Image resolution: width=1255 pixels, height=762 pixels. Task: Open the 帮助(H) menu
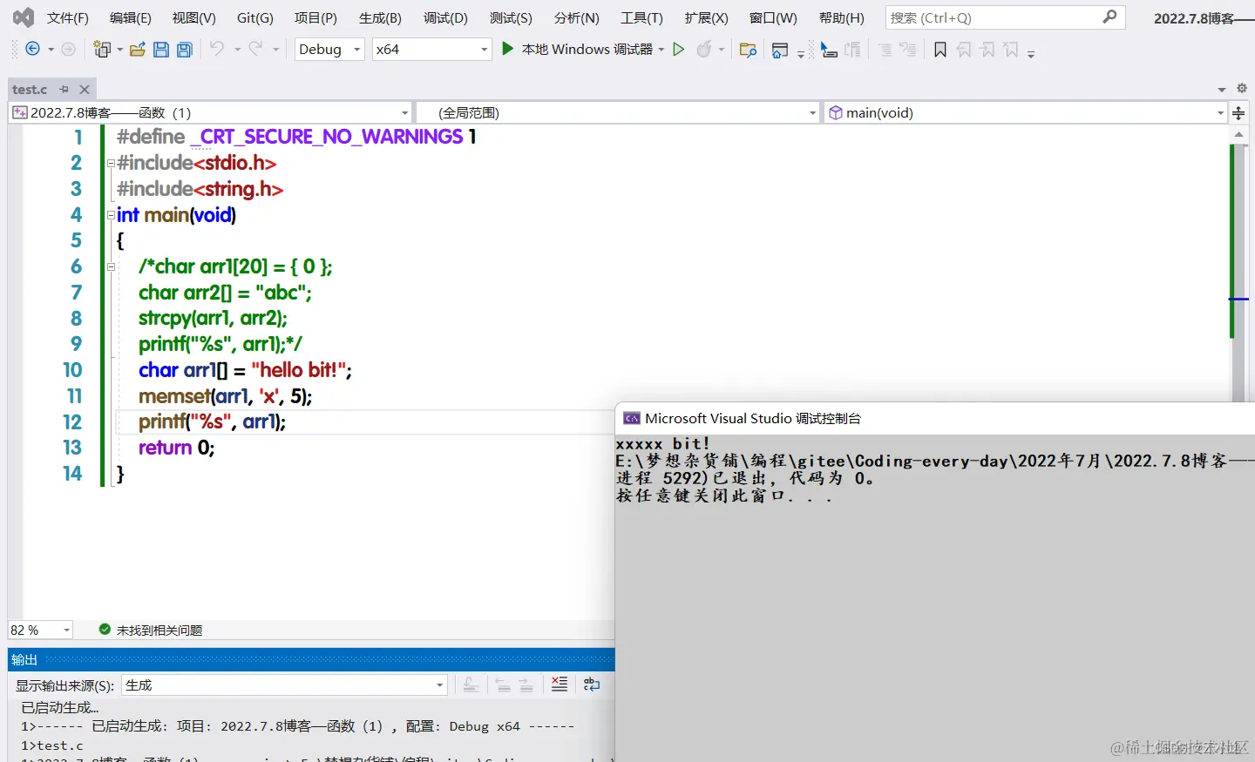click(842, 17)
